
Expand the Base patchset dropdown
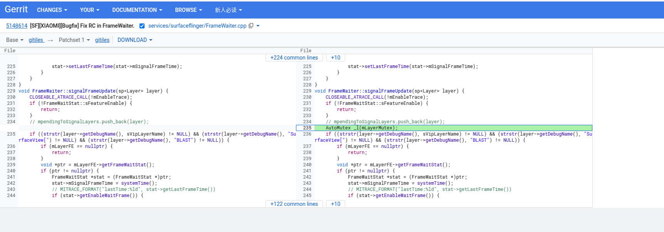[x=15, y=40]
